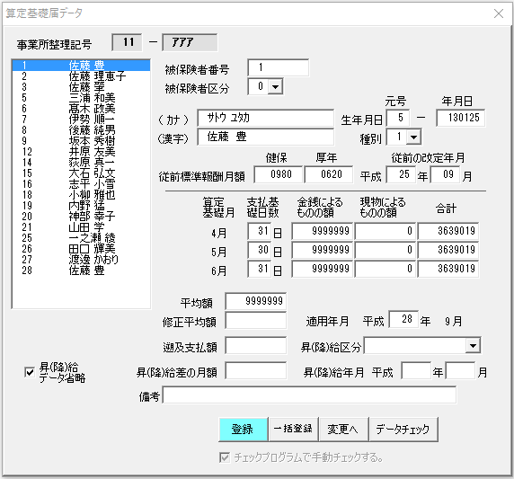Screen dimensions: 514x479
Task: Click the 備考 text field
Action: tap(309, 395)
